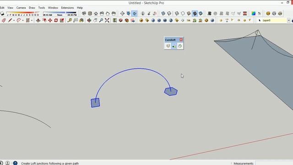293x165 pixels.
Task: Switch to Shaded face style
Action: pyautogui.click(x=189, y=13)
